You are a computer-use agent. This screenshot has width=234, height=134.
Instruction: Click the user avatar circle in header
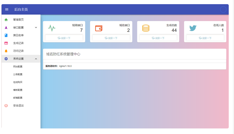point(223,9)
